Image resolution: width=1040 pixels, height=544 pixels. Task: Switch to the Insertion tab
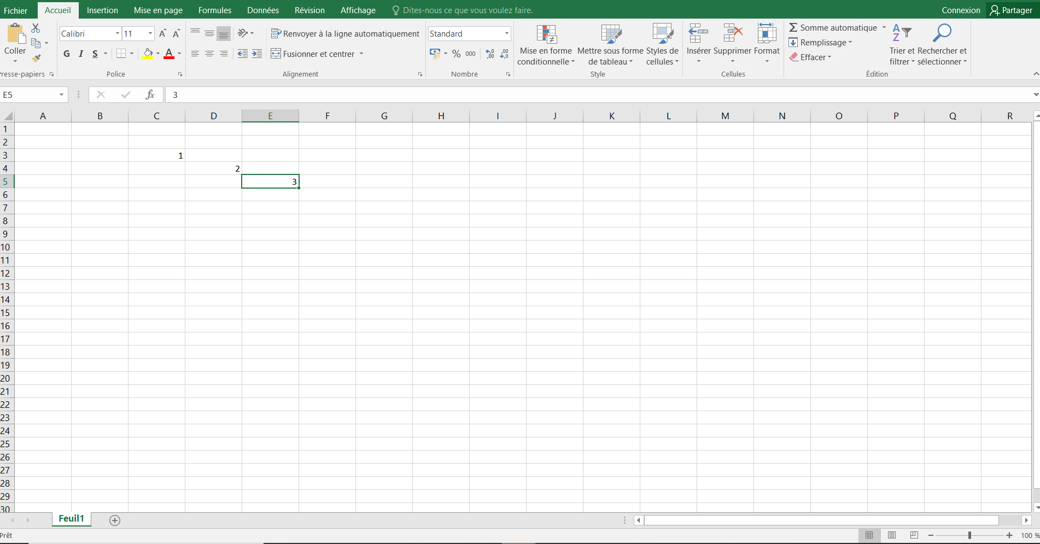pos(102,10)
